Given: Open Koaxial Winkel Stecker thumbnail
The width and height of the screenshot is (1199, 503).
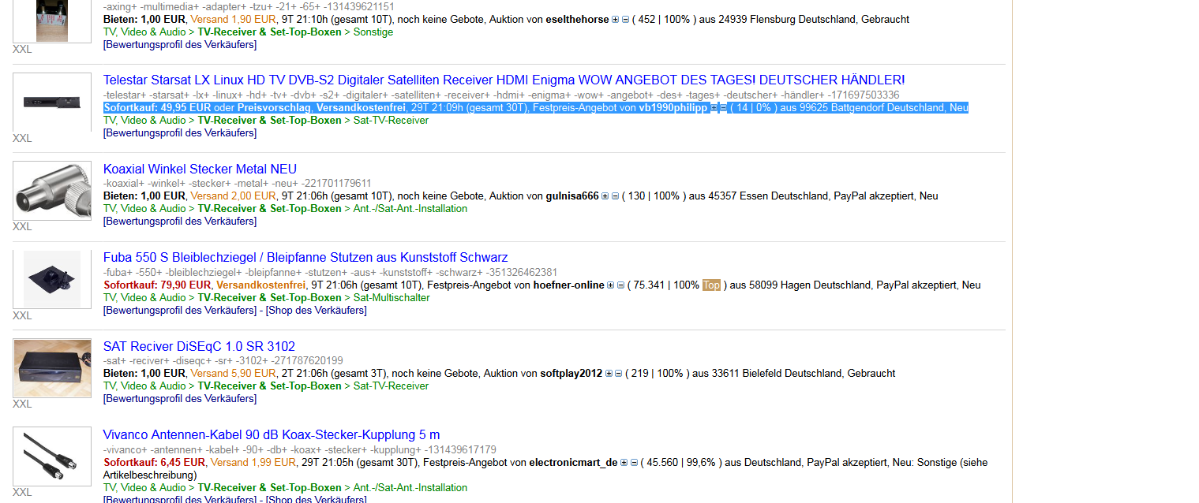Looking at the screenshot, I should (52, 191).
